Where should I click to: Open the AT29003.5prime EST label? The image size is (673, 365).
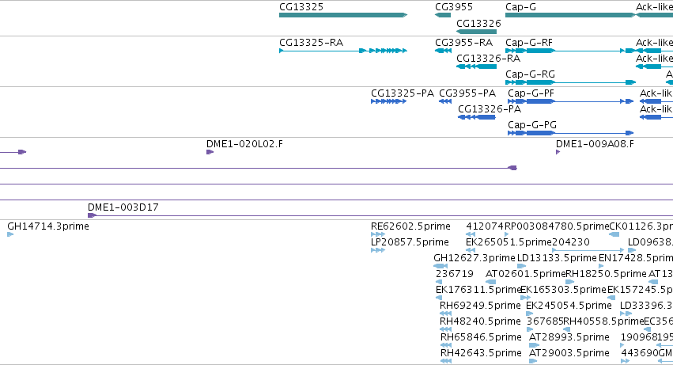(569, 353)
